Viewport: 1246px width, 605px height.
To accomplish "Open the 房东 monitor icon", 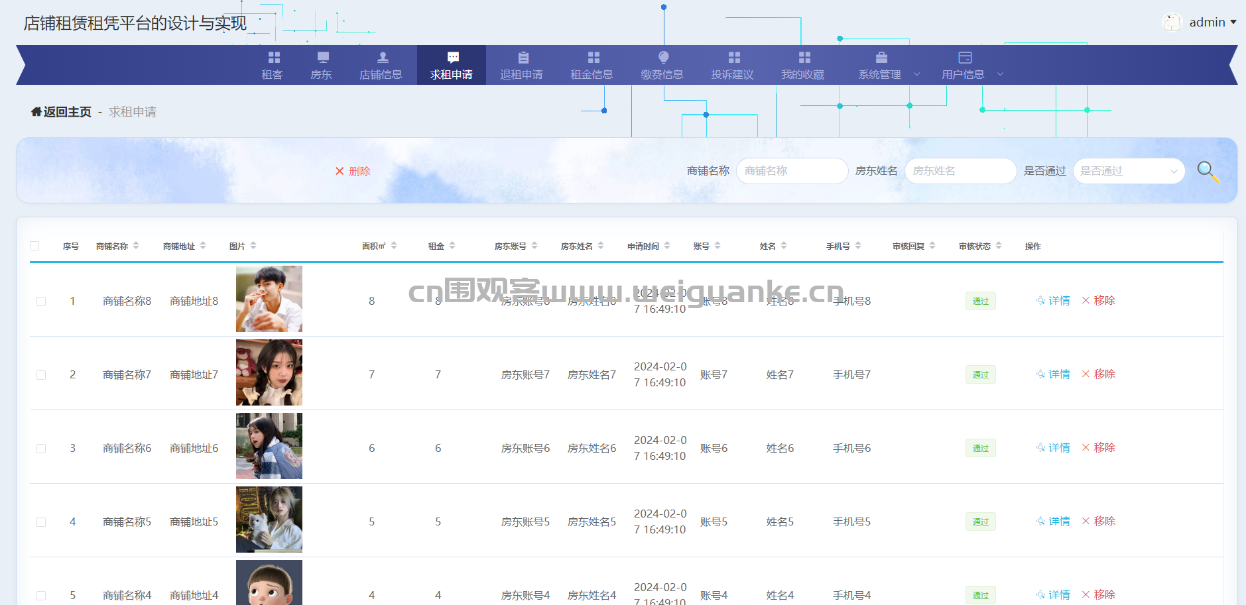I will [x=323, y=58].
